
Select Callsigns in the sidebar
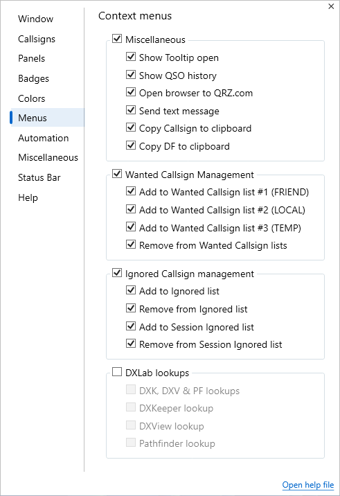pos(37,39)
